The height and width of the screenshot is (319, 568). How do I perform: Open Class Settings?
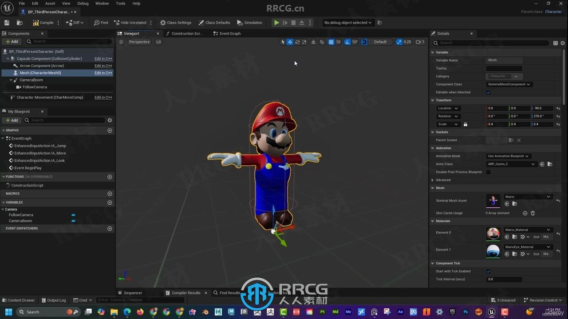pos(176,23)
